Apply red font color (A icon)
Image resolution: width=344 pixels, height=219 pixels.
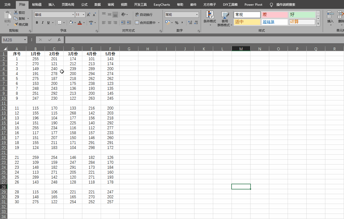(80, 23)
